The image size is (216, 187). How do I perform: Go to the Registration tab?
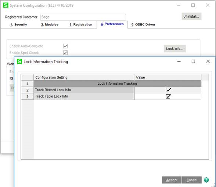pos(81,25)
